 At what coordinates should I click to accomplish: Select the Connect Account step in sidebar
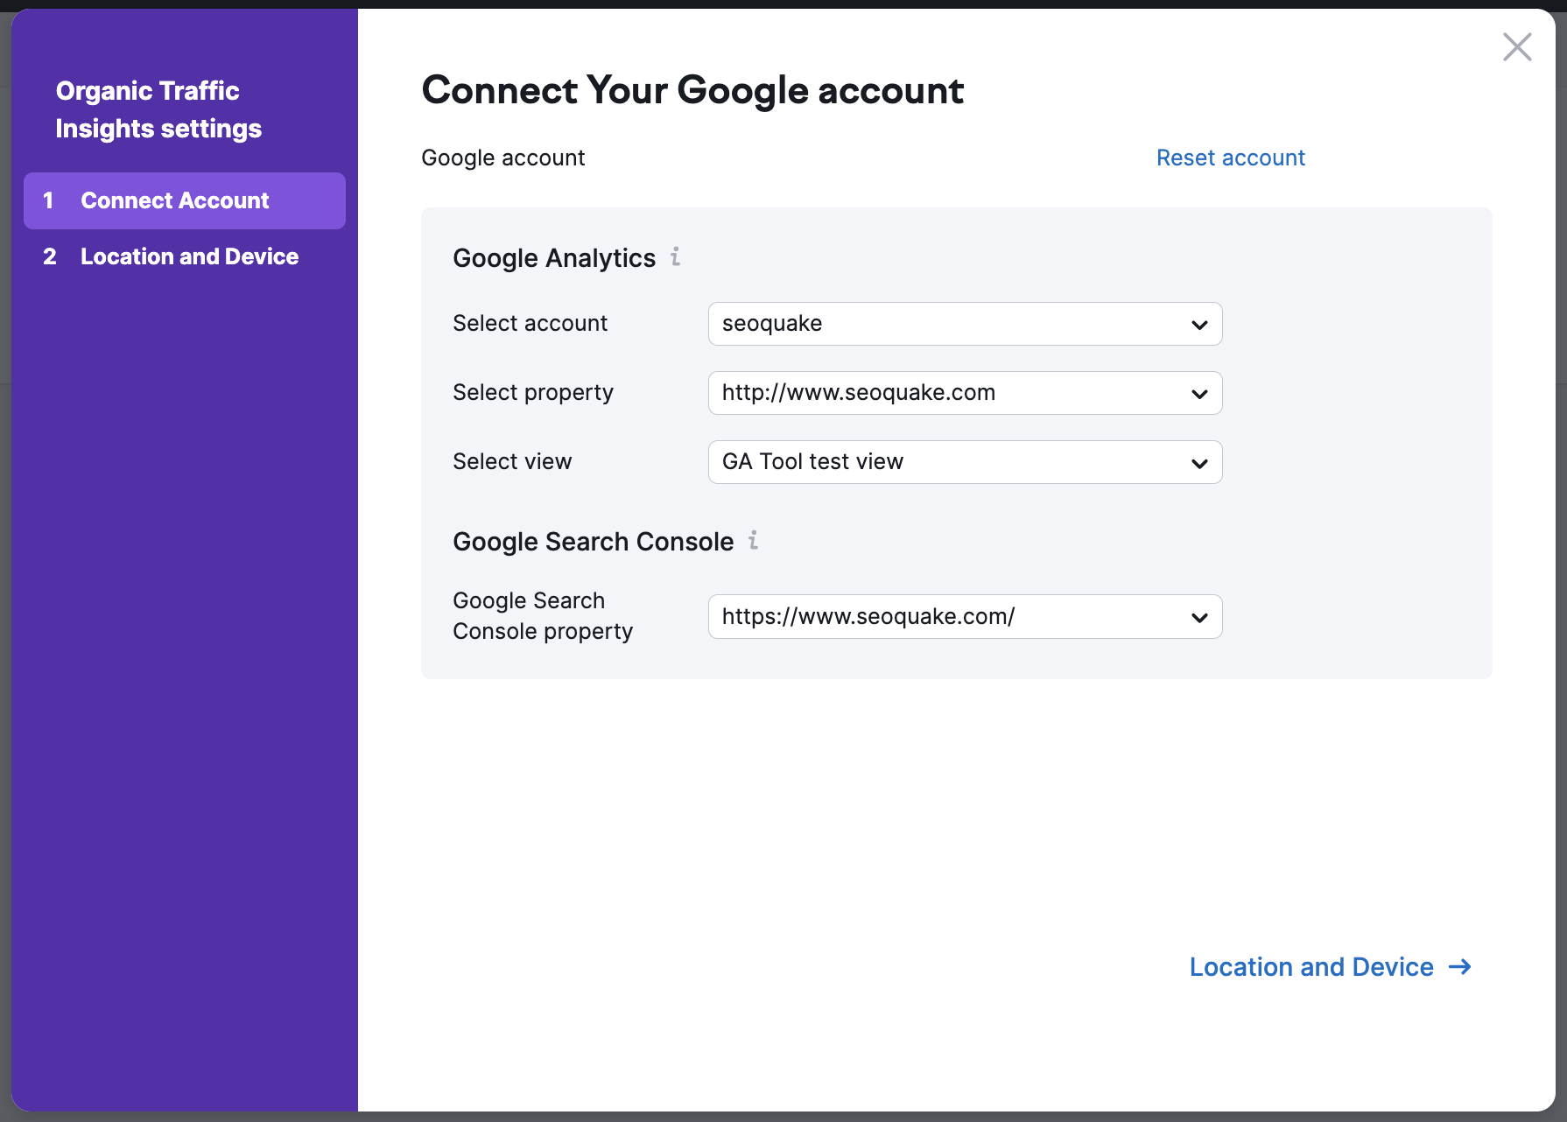tap(185, 200)
